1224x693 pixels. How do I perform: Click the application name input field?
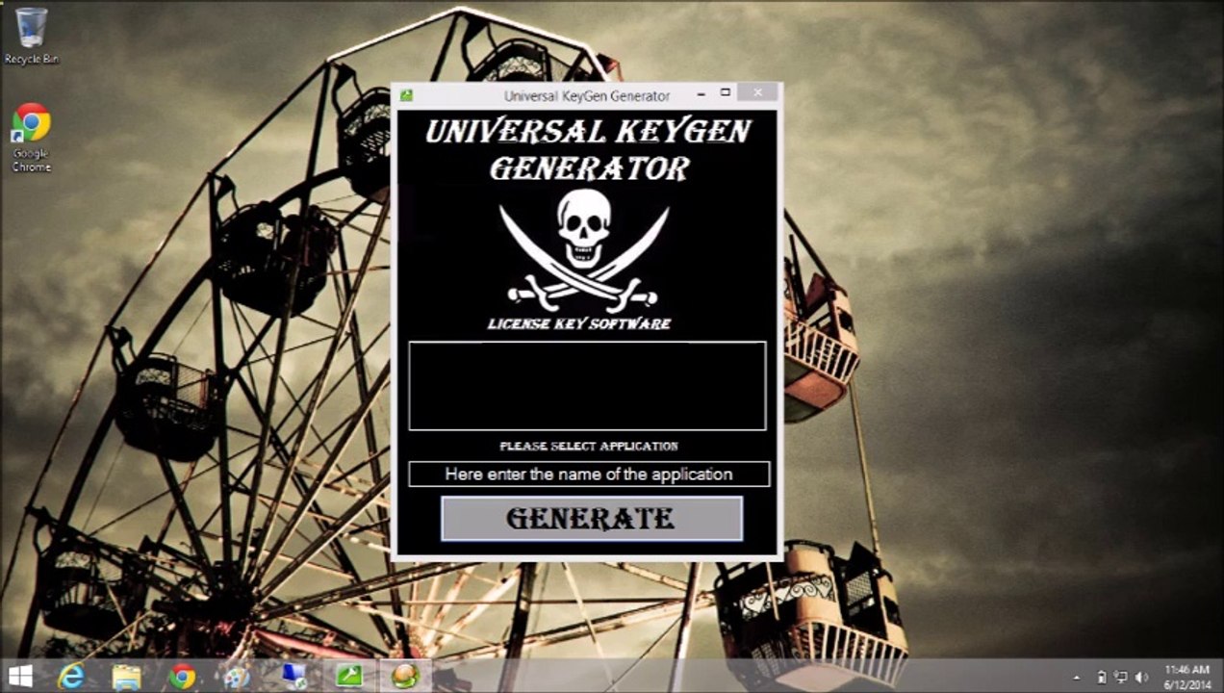coord(589,474)
